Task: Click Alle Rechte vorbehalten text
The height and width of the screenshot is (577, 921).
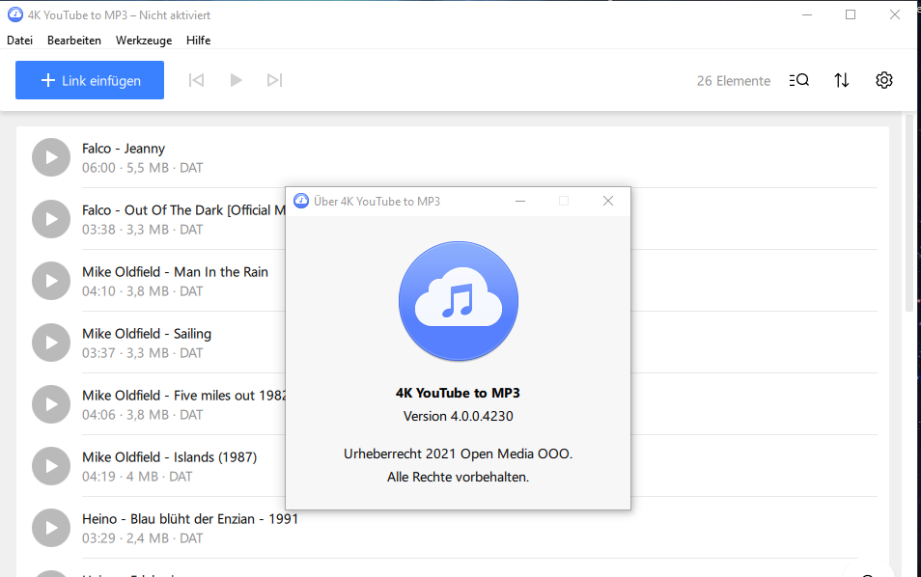Action: pyautogui.click(x=459, y=478)
